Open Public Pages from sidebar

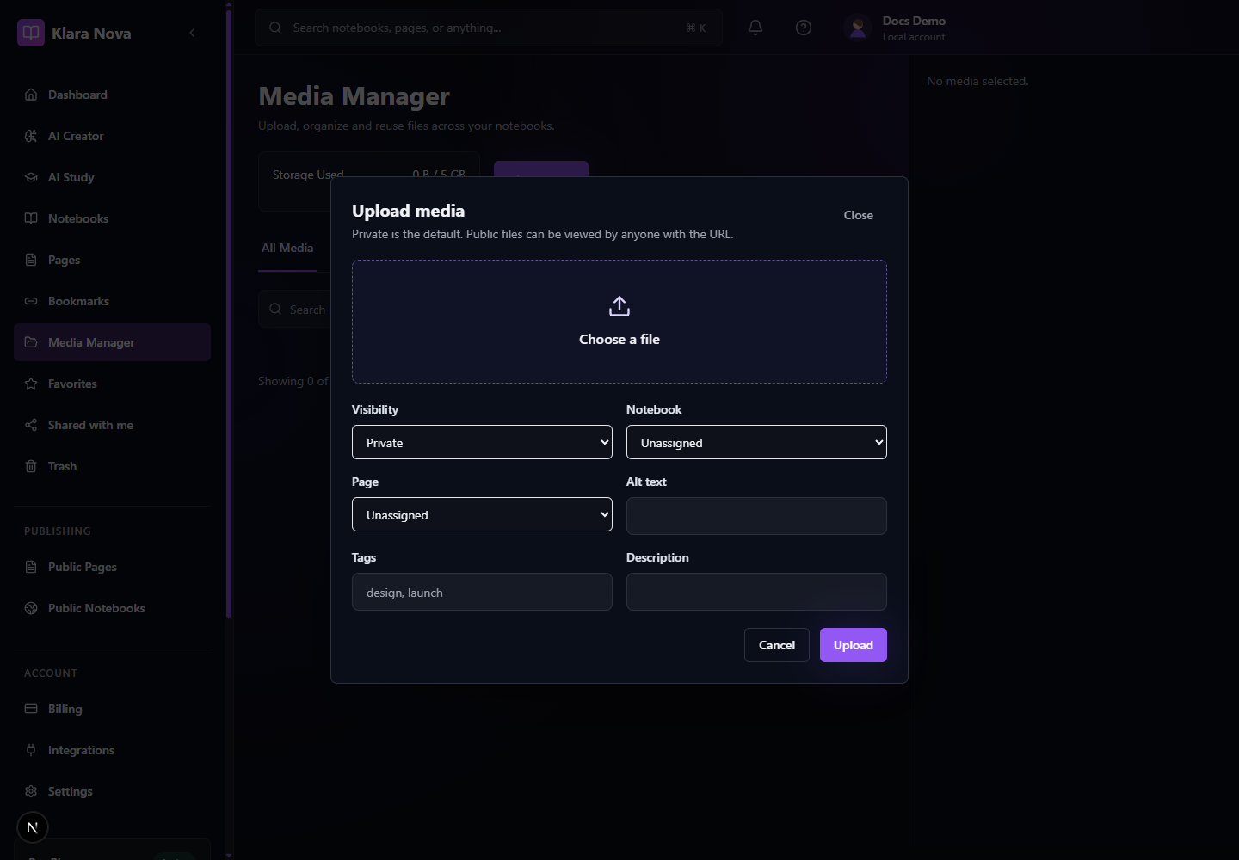pyautogui.click(x=112, y=567)
